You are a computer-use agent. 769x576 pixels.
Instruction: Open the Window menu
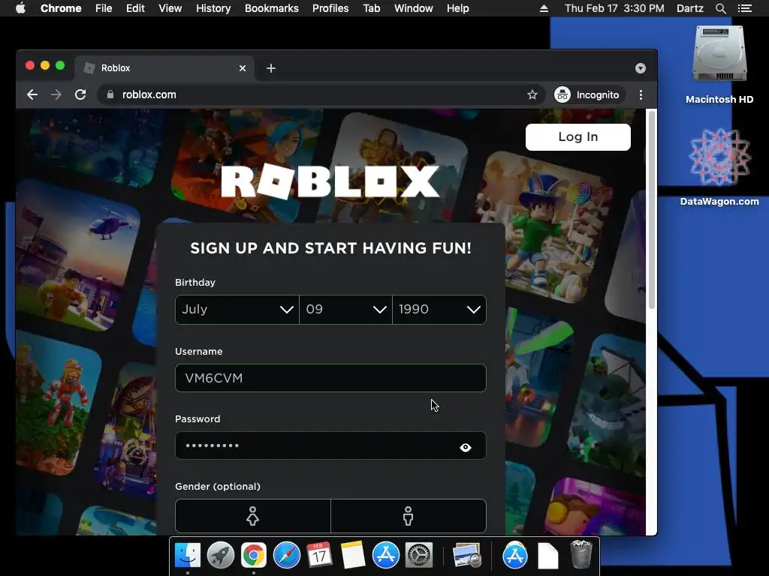coord(414,8)
